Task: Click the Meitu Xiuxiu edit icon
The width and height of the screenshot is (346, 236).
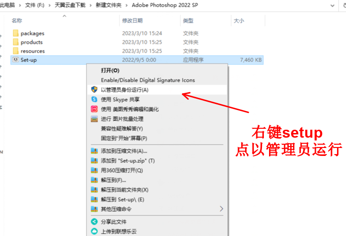Action: [x=94, y=109]
